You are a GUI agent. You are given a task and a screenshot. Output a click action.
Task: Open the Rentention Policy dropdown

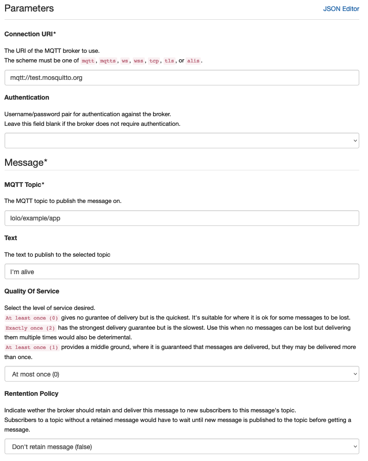[x=181, y=446]
